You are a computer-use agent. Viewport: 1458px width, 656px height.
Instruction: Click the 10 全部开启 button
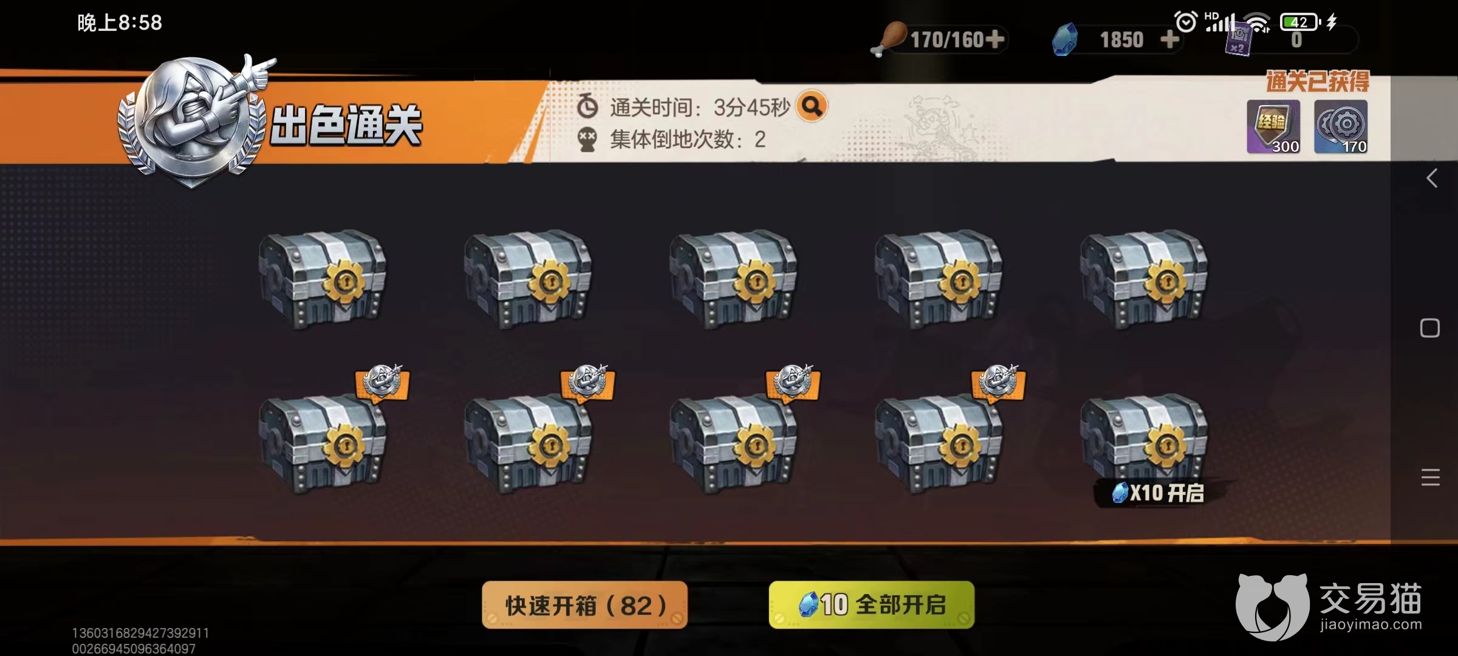[x=872, y=605]
